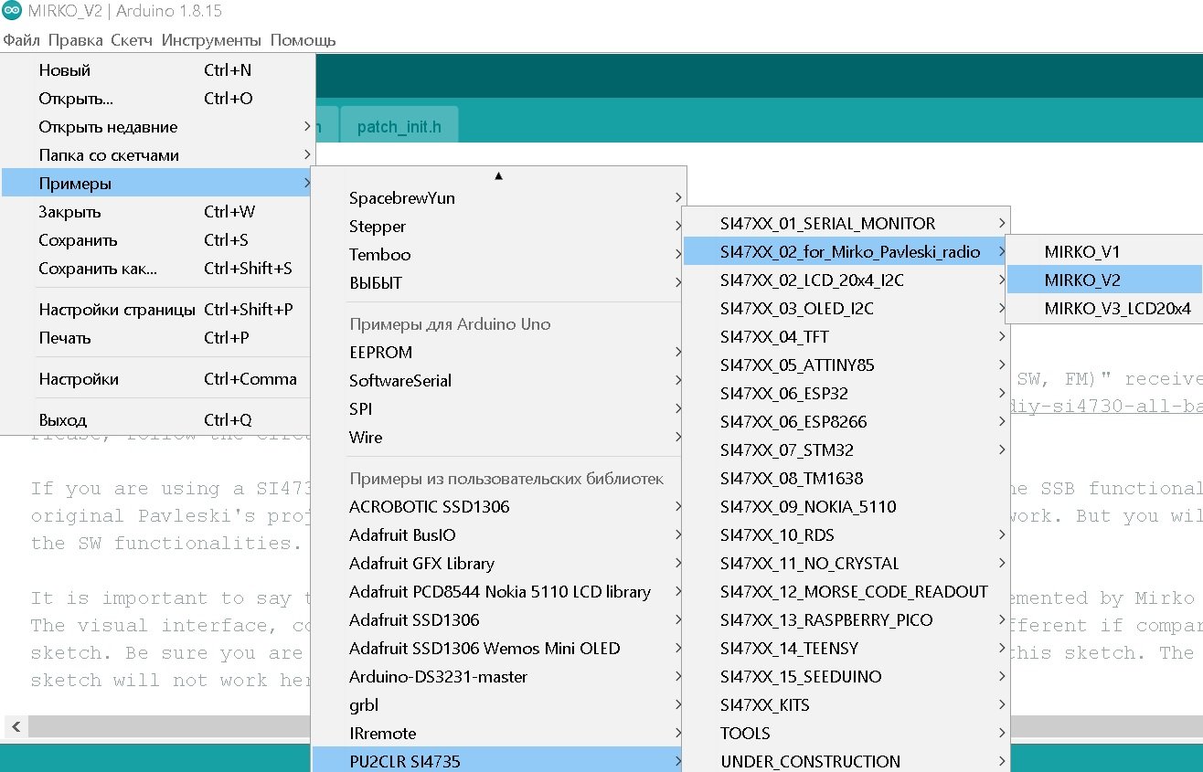
Task: Expand IRremote examples
Action: point(498,734)
